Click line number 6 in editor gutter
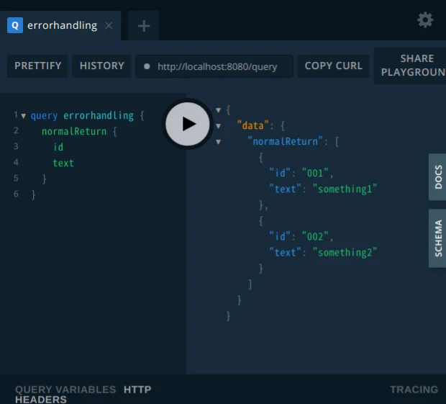Image resolution: width=446 pixels, height=404 pixels. [x=16, y=194]
